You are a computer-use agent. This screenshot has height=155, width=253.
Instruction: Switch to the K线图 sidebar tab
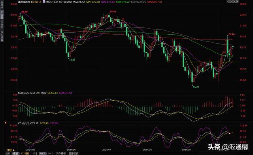coord(2,15)
